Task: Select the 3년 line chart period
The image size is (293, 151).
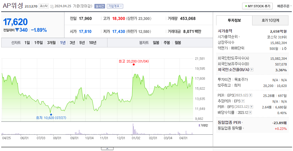Action: click(72, 43)
